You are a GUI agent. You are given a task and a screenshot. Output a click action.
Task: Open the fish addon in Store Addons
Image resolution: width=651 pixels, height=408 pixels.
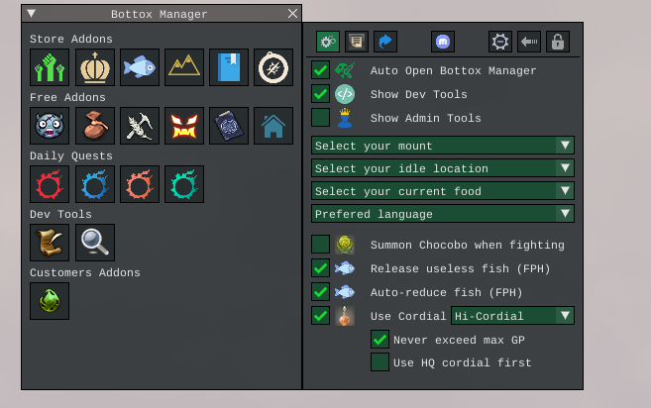(x=139, y=67)
